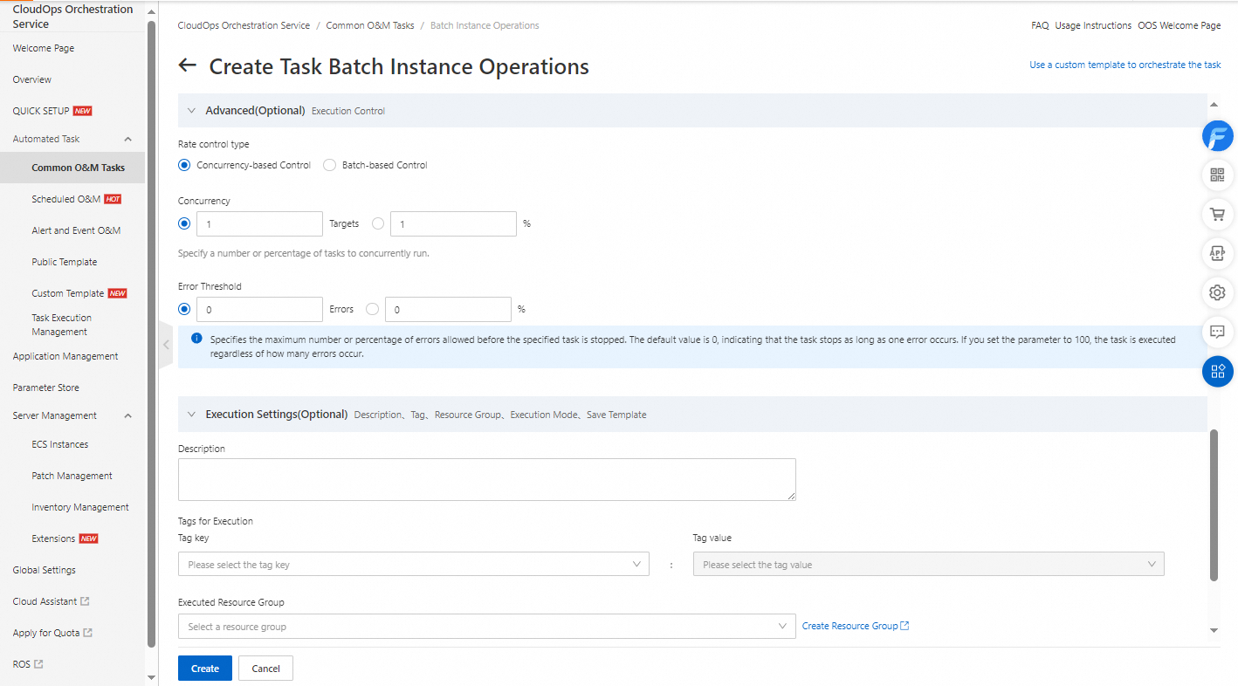Image resolution: width=1238 pixels, height=686 pixels.
Task: Select Batch-based Control radio button
Action: [329, 165]
